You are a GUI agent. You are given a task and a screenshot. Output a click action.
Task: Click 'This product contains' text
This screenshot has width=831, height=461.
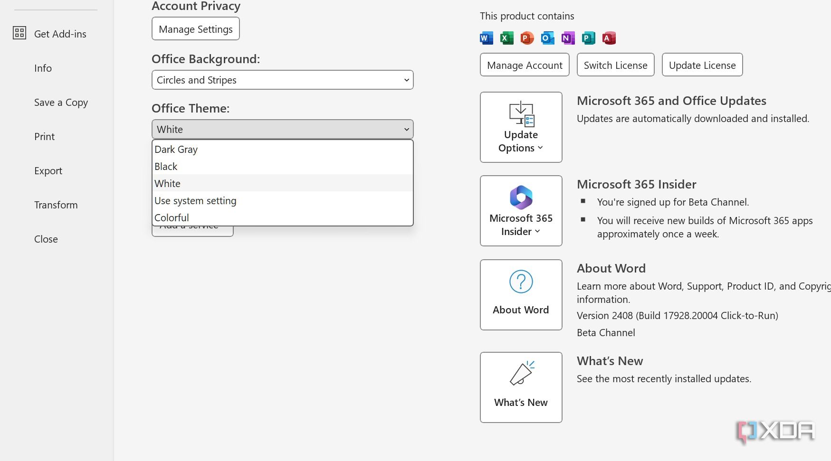[x=527, y=16]
